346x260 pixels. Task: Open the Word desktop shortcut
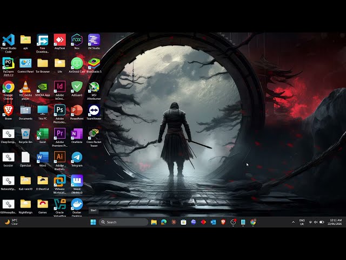pos(43,159)
